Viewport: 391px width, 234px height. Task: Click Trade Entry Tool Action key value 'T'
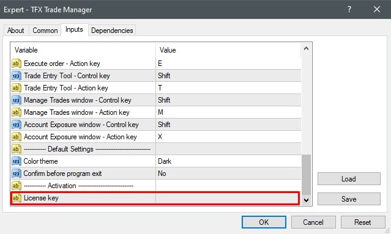160,88
